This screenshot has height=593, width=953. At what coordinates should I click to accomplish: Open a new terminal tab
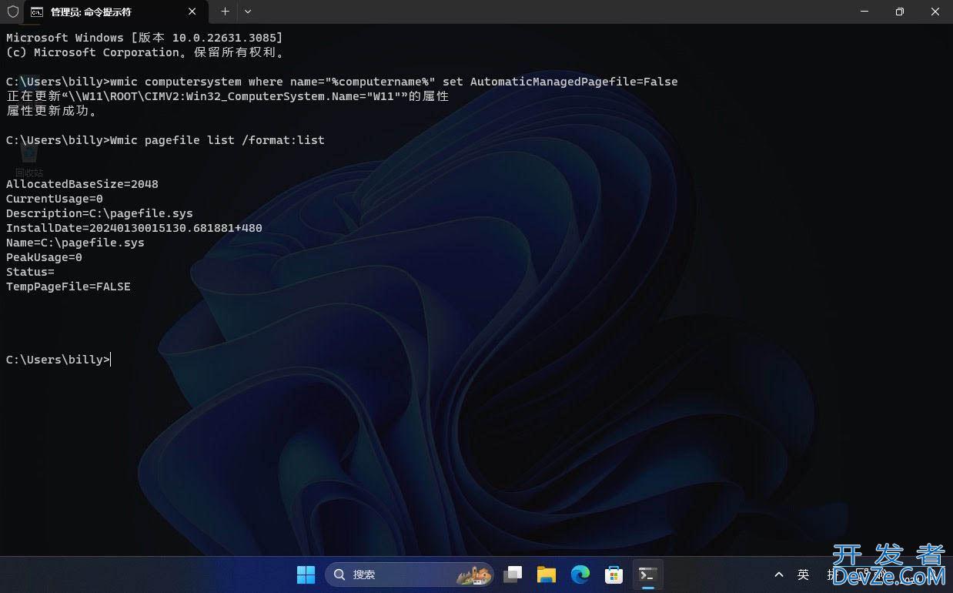click(x=225, y=12)
